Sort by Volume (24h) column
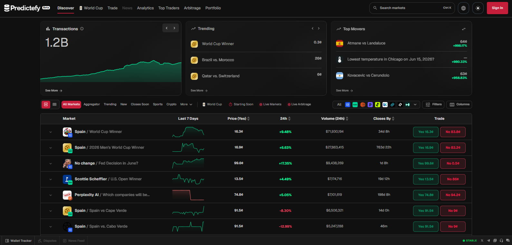Image resolution: width=512 pixels, height=245 pixels. (335, 118)
